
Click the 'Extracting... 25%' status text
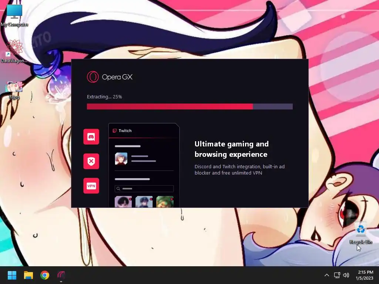click(x=104, y=97)
